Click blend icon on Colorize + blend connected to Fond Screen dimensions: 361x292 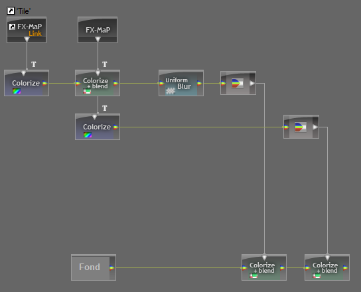coord(253,275)
